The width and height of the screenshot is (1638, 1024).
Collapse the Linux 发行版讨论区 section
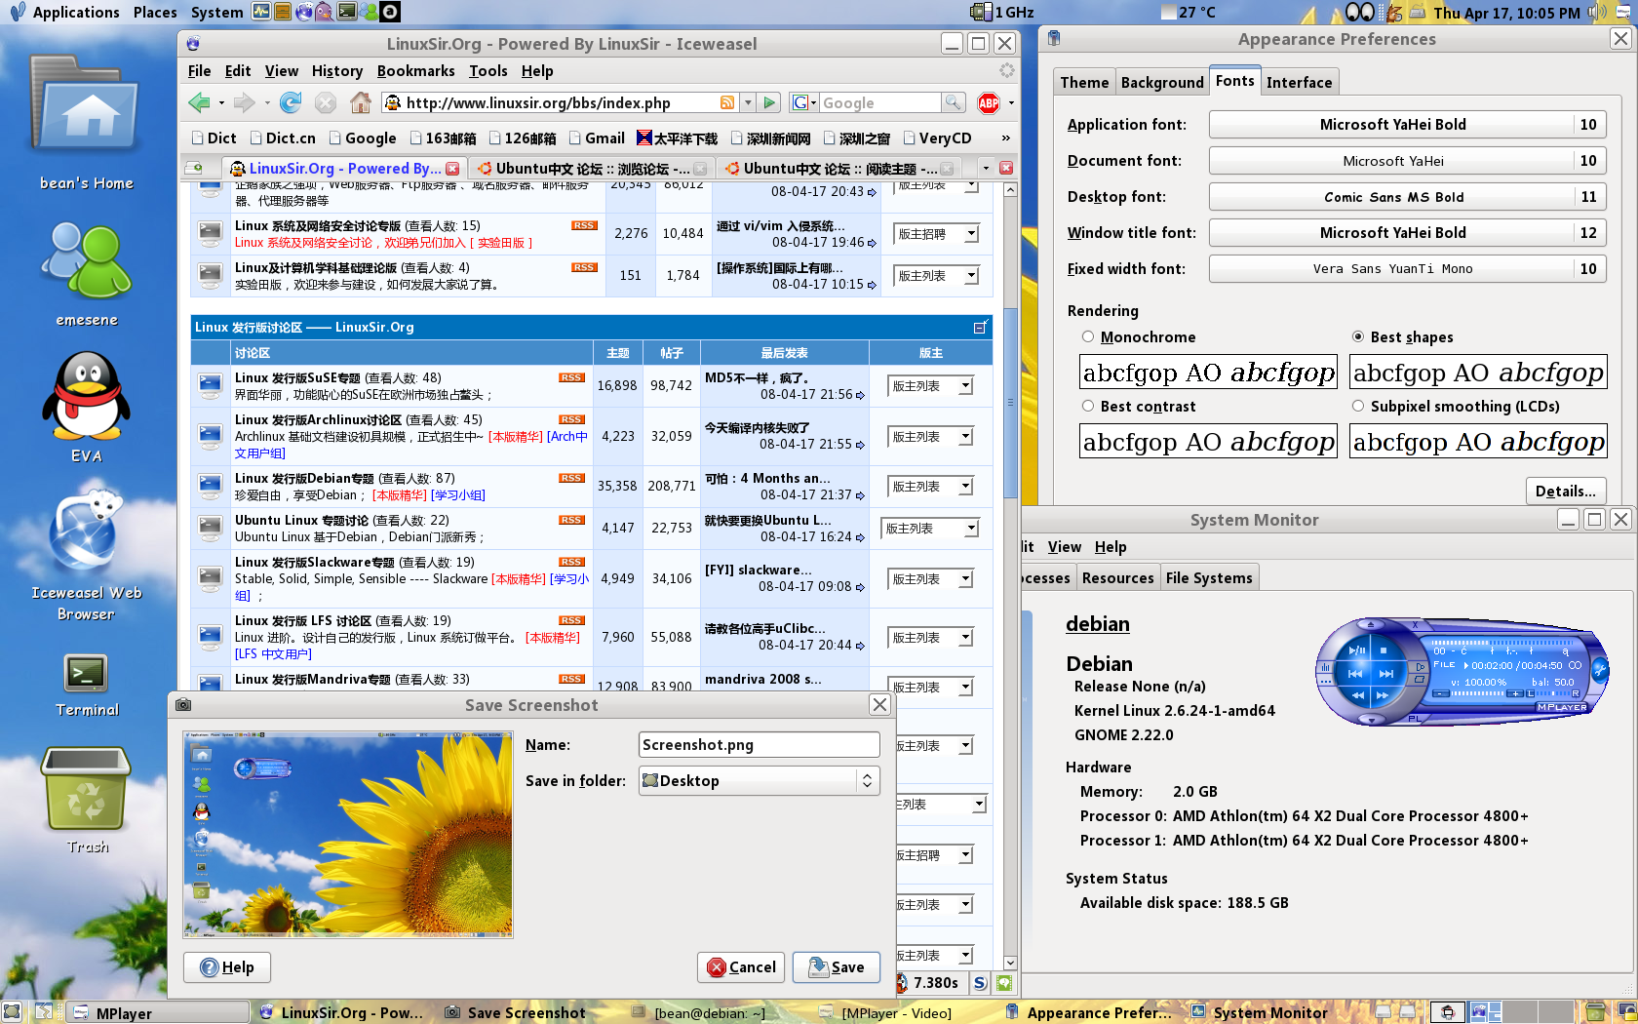980,328
